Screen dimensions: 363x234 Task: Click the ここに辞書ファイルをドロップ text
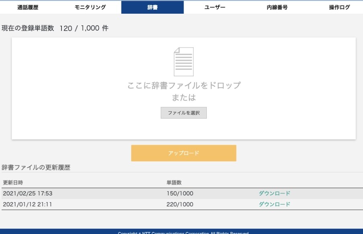coord(184,85)
